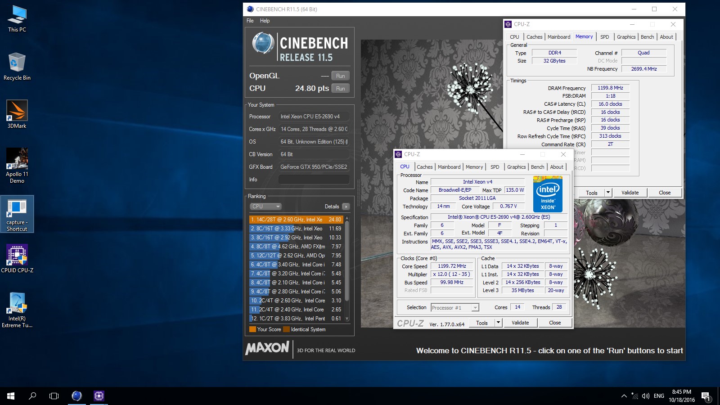Viewport: 720px width, 405px height.
Task: Switch to SPD tab in front CPU-Z
Action: [495, 167]
